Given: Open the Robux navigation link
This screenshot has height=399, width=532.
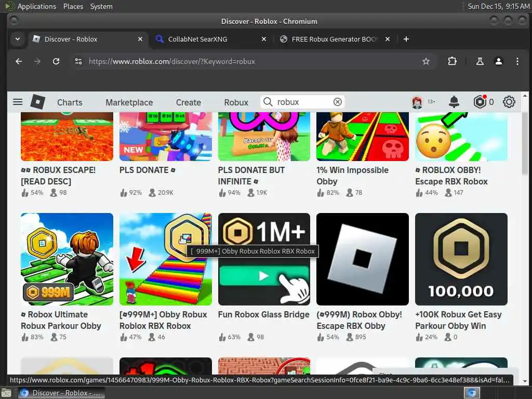Looking at the screenshot, I should pyautogui.click(x=236, y=102).
